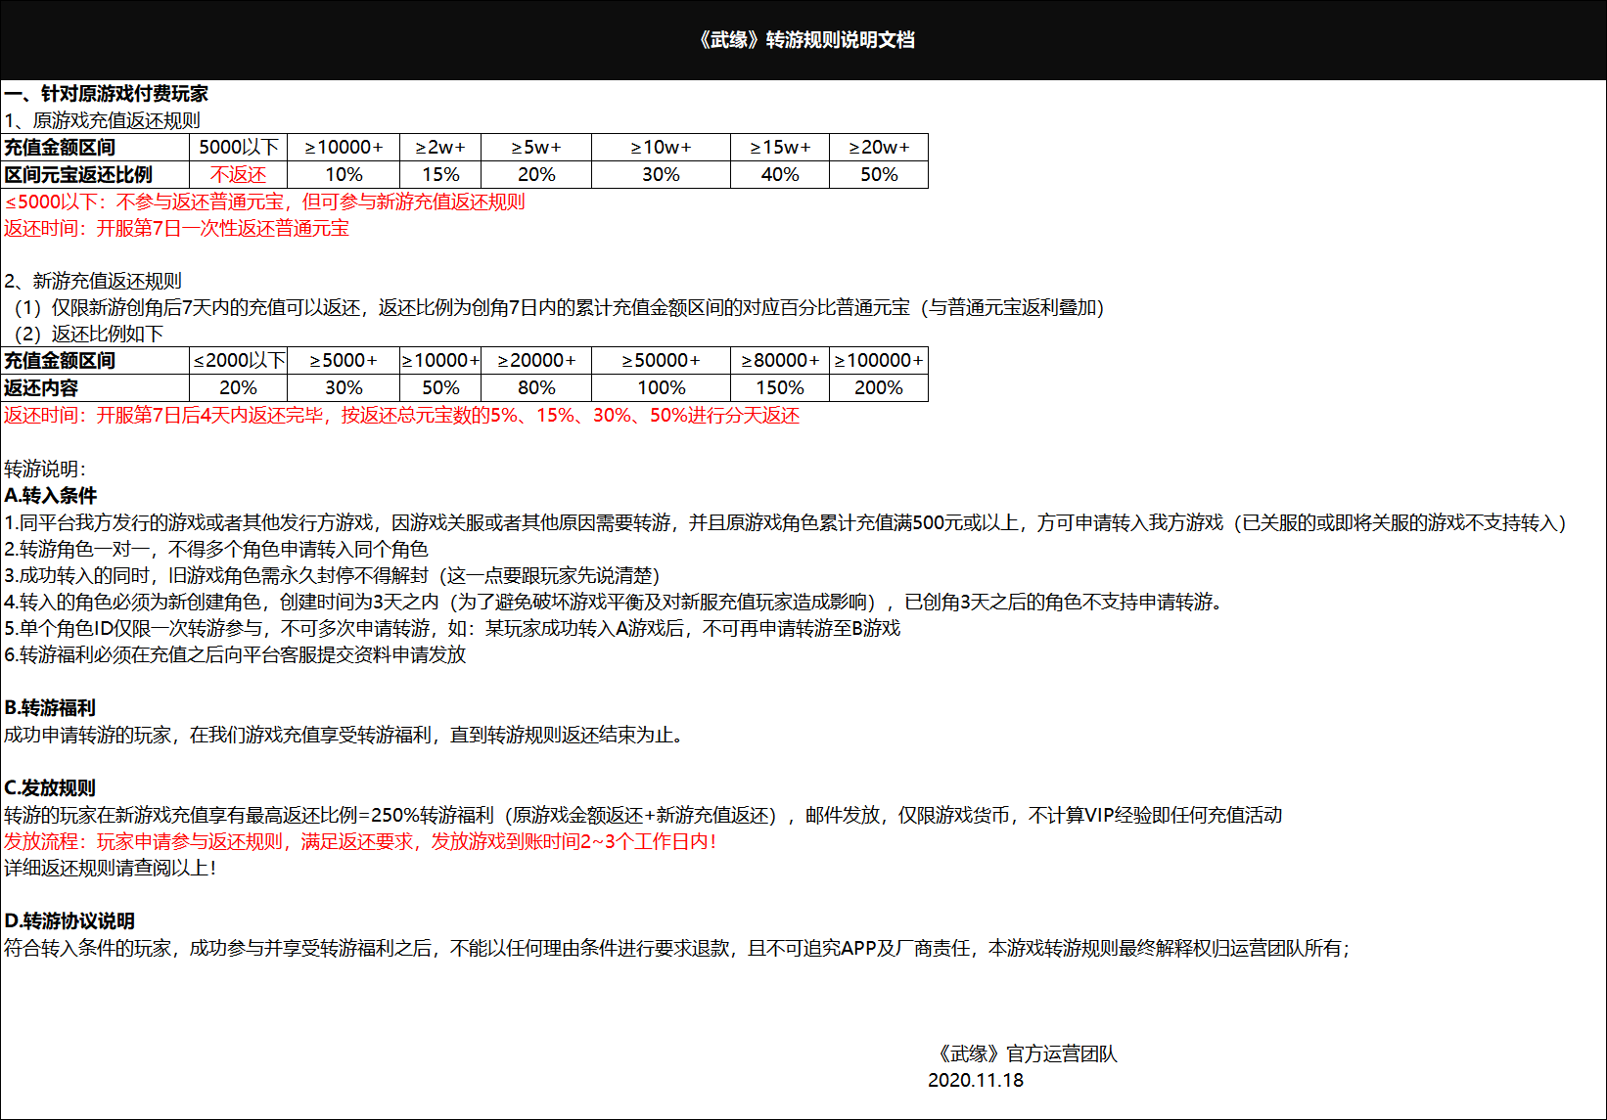1607x1120 pixels.
Task: Click the ≥20000+ cell
Action: coord(536,360)
